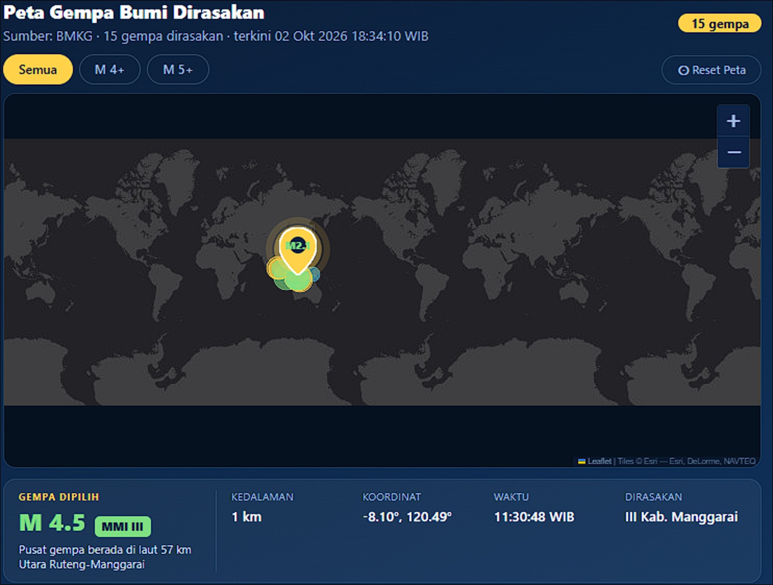Filter earthquakes to M 5+
Image resolution: width=773 pixels, height=585 pixels.
[178, 70]
